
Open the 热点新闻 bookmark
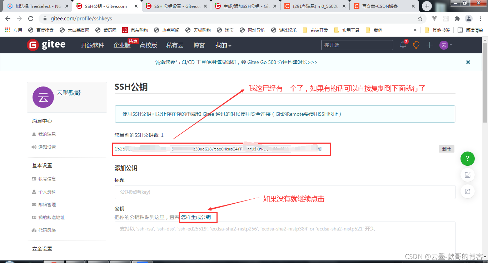point(166,30)
